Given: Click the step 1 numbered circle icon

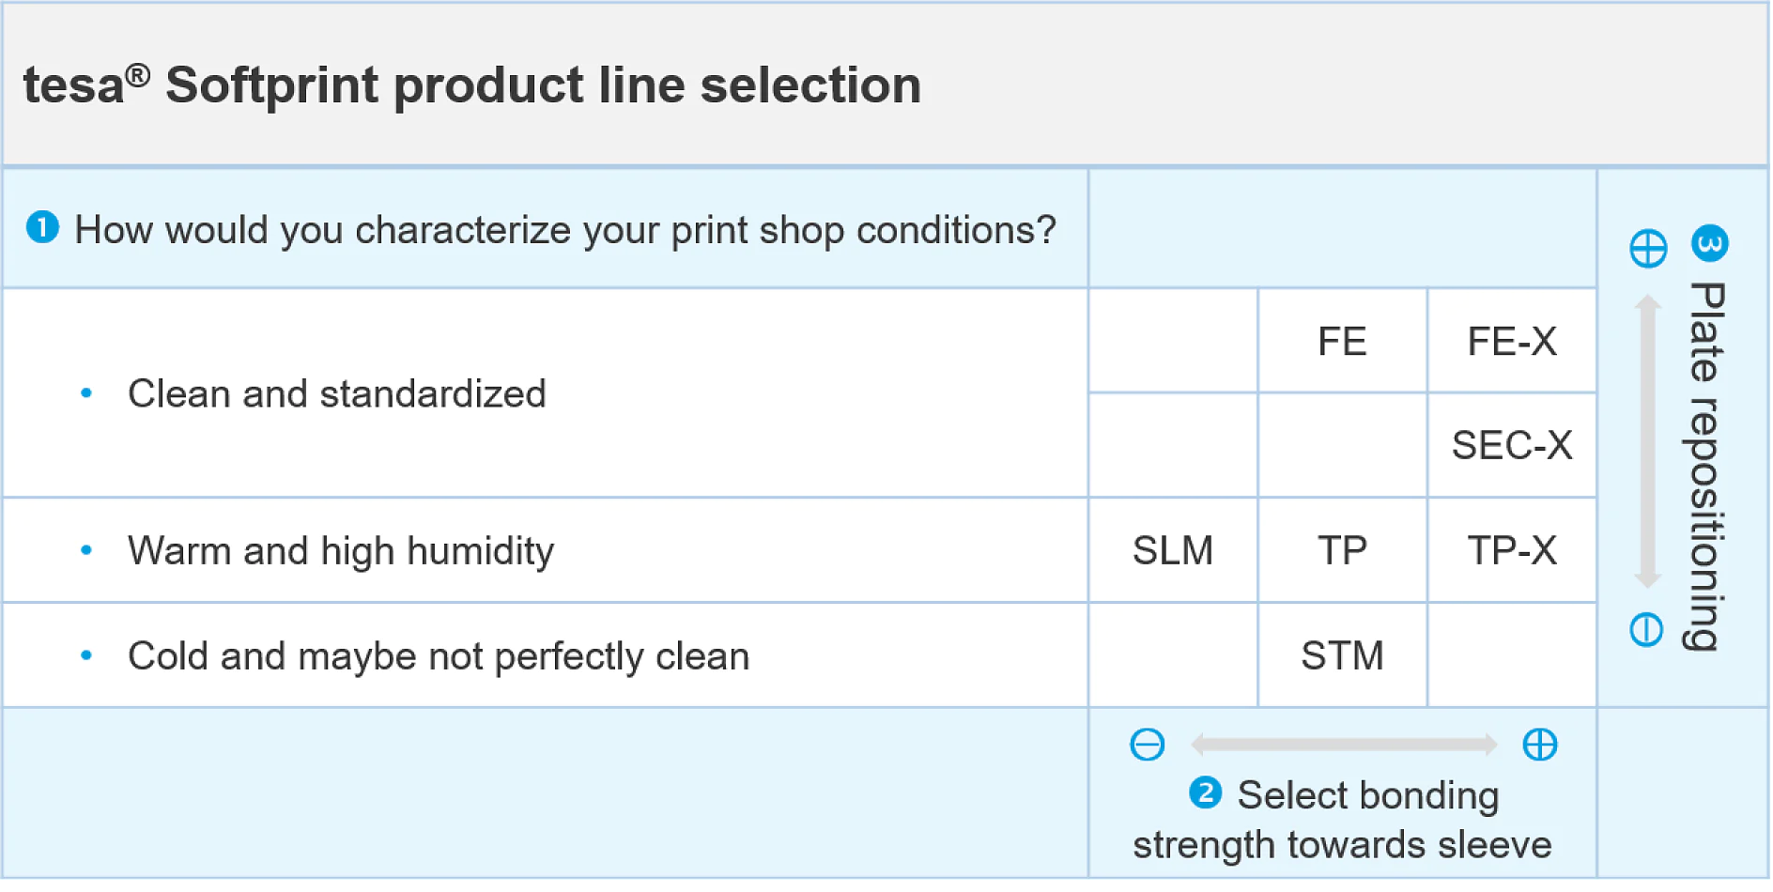Looking at the screenshot, I should [42, 227].
